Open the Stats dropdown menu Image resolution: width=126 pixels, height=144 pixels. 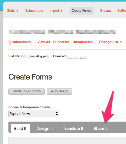[13, 11]
